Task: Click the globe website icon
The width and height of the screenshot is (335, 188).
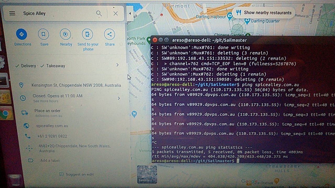Action: tap(26, 126)
